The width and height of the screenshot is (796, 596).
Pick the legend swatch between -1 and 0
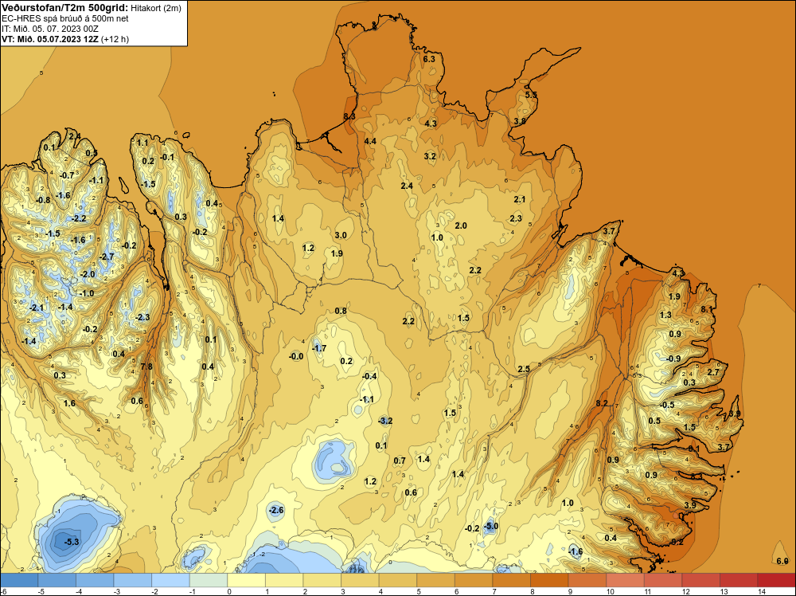coord(208,580)
